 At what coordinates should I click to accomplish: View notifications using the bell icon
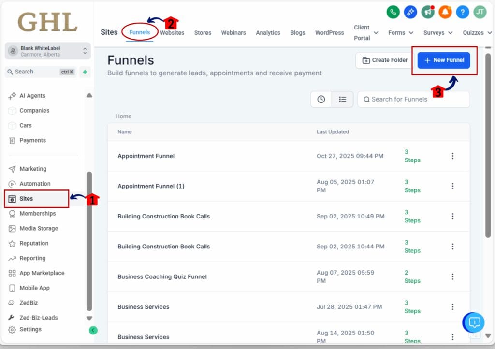point(445,12)
